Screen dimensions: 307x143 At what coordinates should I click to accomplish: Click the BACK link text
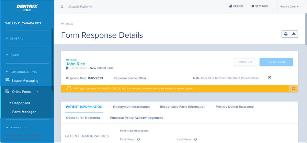click(x=70, y=24)
